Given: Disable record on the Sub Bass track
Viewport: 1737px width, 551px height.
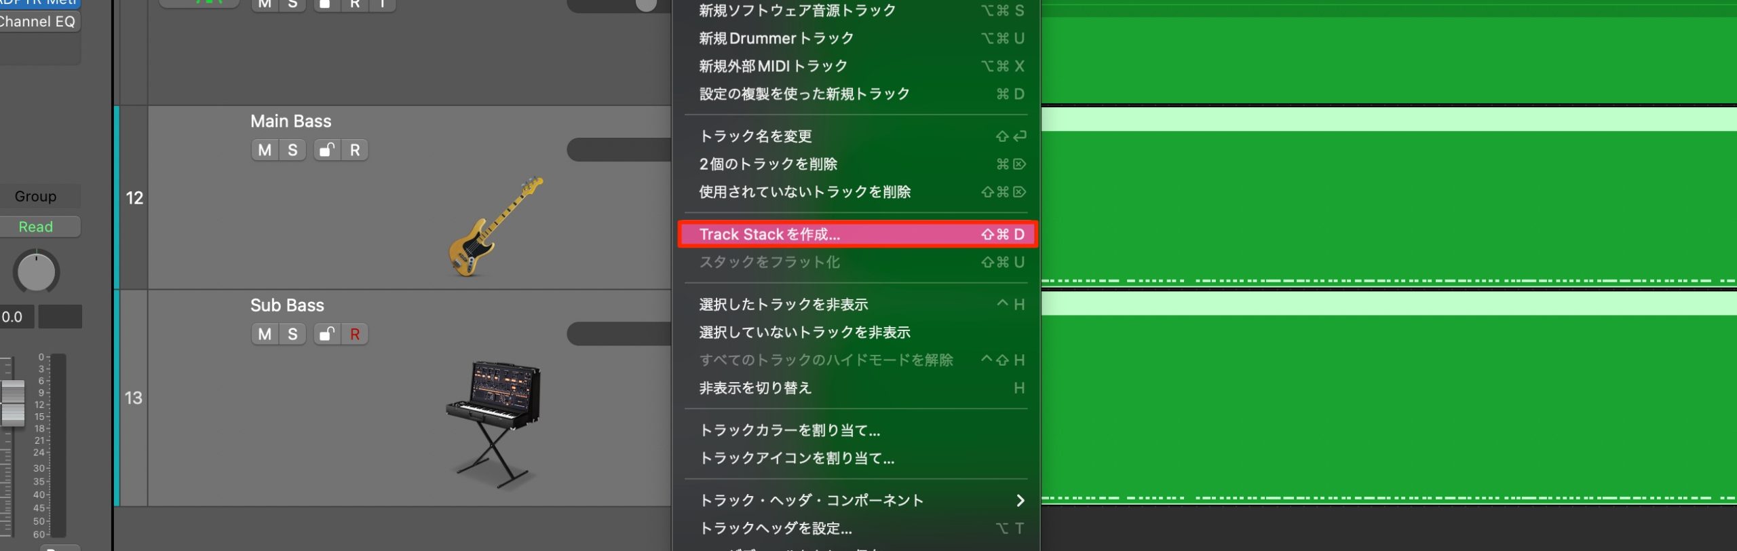Looking at the screenshot, I should (x=355, y=334).
